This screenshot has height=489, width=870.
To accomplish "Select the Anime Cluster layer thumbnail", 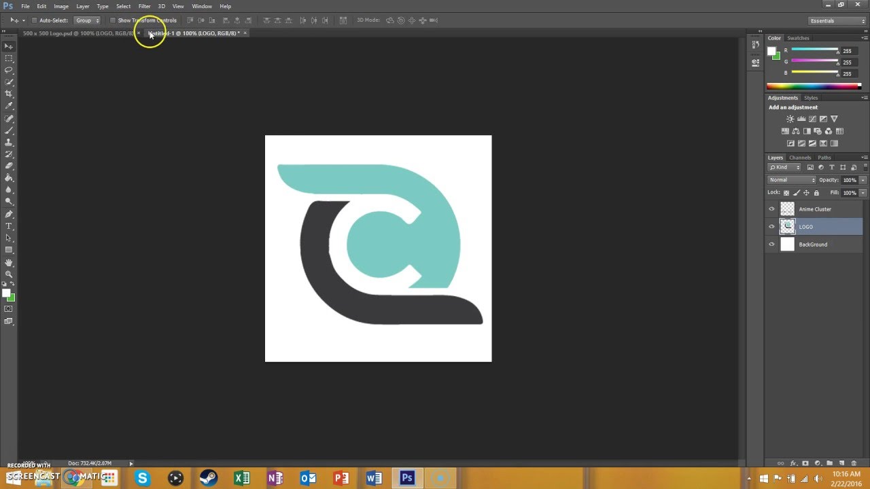I will tap(787, 209).
